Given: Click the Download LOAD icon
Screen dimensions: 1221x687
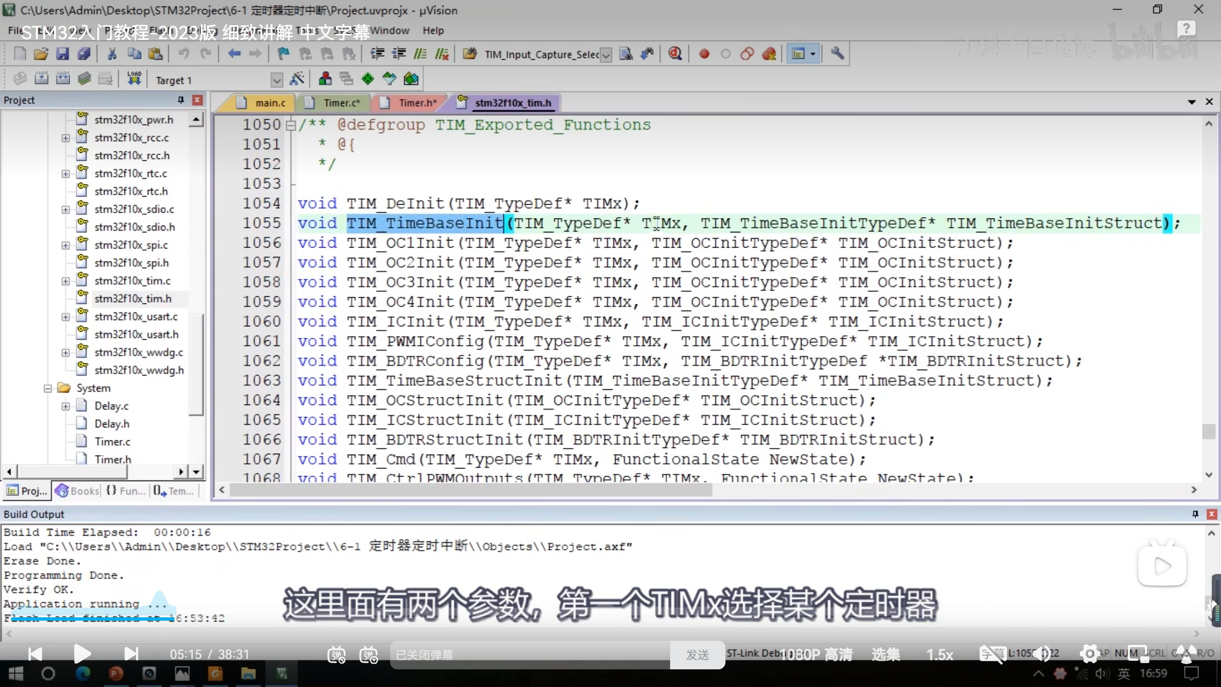Looking at the screenshot, I should click(x=134, y=79).
